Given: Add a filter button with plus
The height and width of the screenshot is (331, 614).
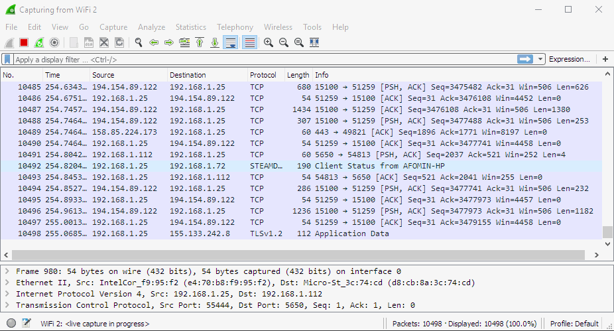Looking at the screenshot, I should coord(605,59).
